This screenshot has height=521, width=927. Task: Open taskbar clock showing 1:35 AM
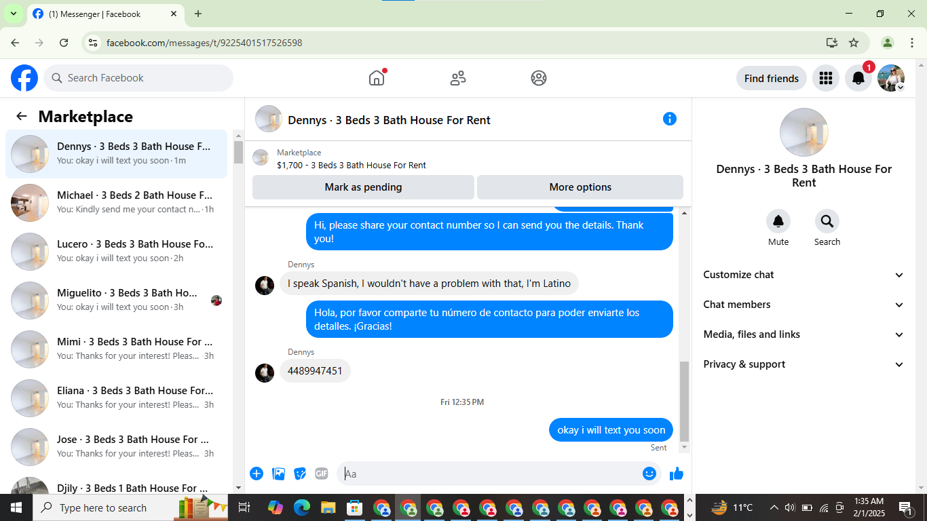pos(869,507)
